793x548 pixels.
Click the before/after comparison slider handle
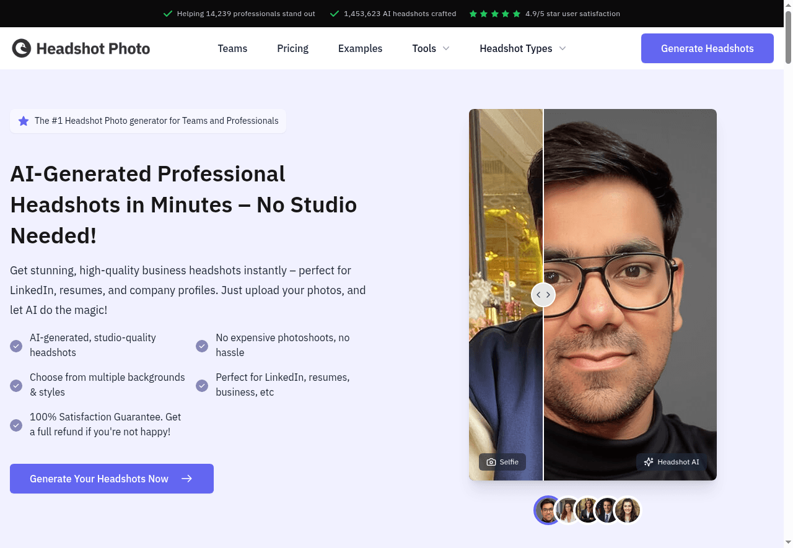543,295
